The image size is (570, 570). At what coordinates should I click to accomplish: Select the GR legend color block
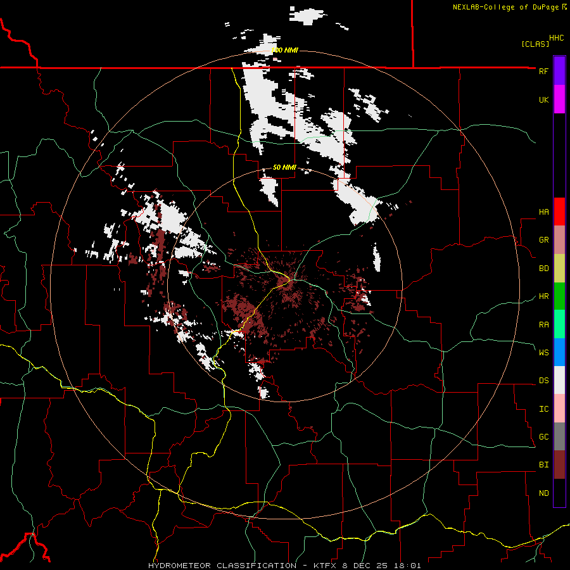[559, 240]
